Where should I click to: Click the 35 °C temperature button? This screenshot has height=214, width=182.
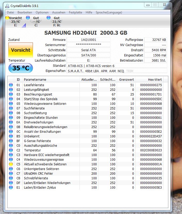tap(21, 68)
